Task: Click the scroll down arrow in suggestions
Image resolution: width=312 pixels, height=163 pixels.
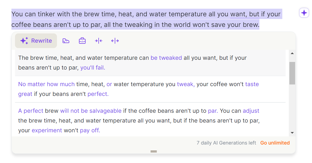Action: click(x=292, y=133)
